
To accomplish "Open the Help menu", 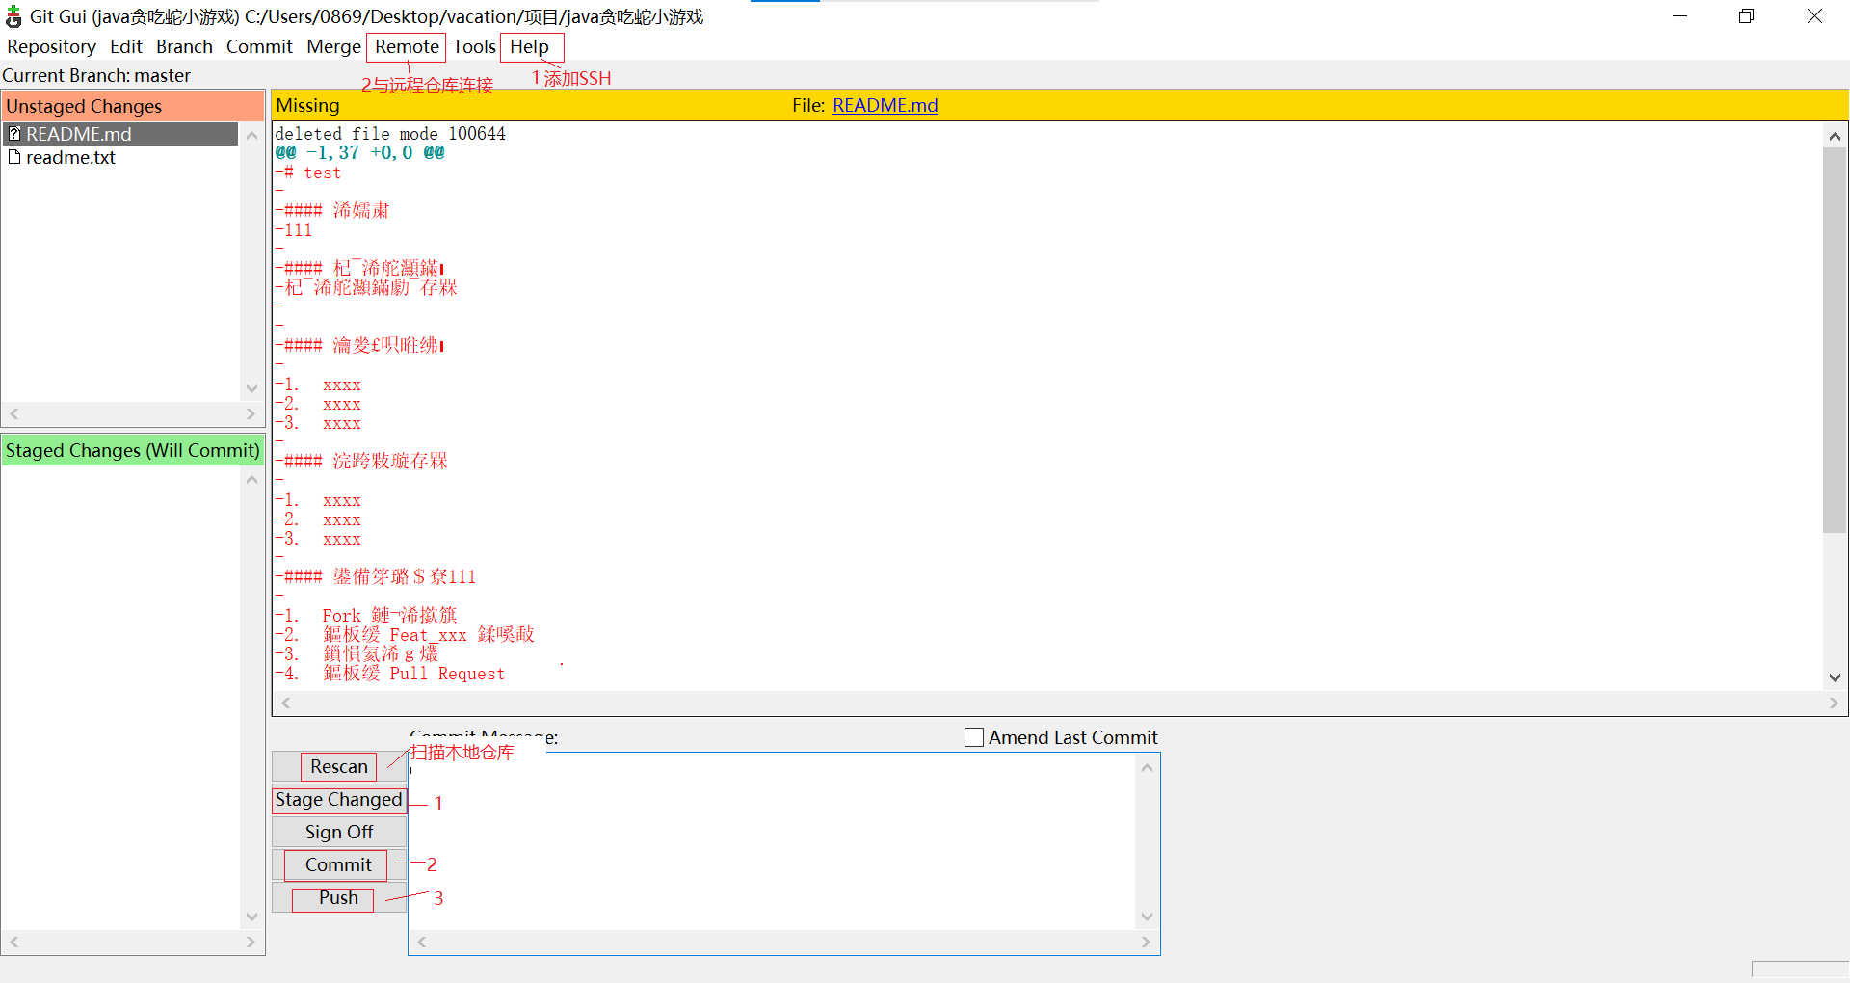I will tap(529, 47).
